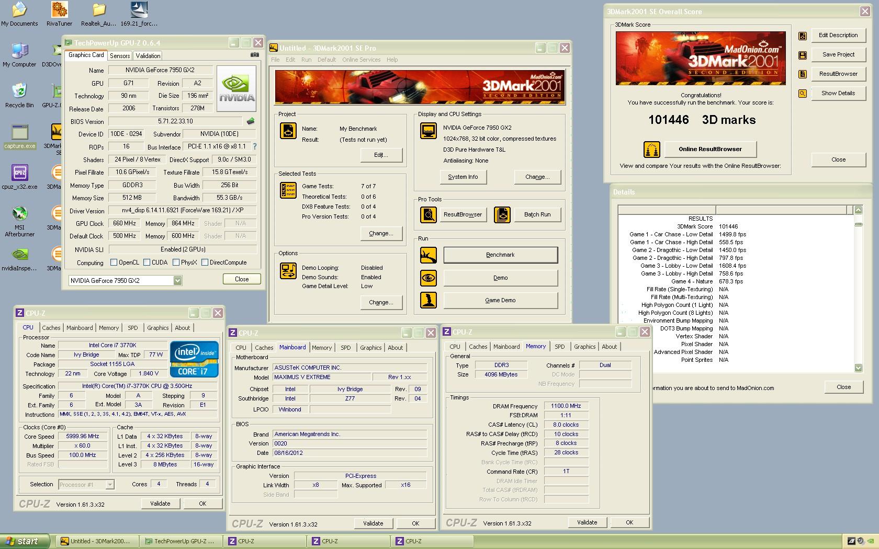
Task: Open Realtek_Au... folder on desktop
Action: point(98,14)
